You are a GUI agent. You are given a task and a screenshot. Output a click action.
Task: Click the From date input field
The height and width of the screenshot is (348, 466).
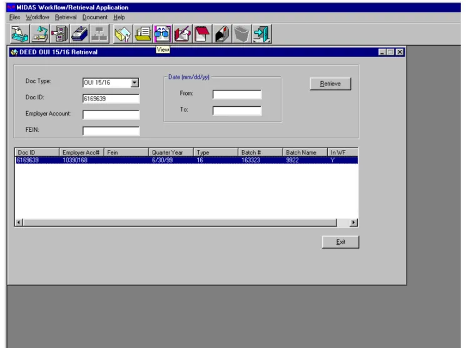coord(237,95)
